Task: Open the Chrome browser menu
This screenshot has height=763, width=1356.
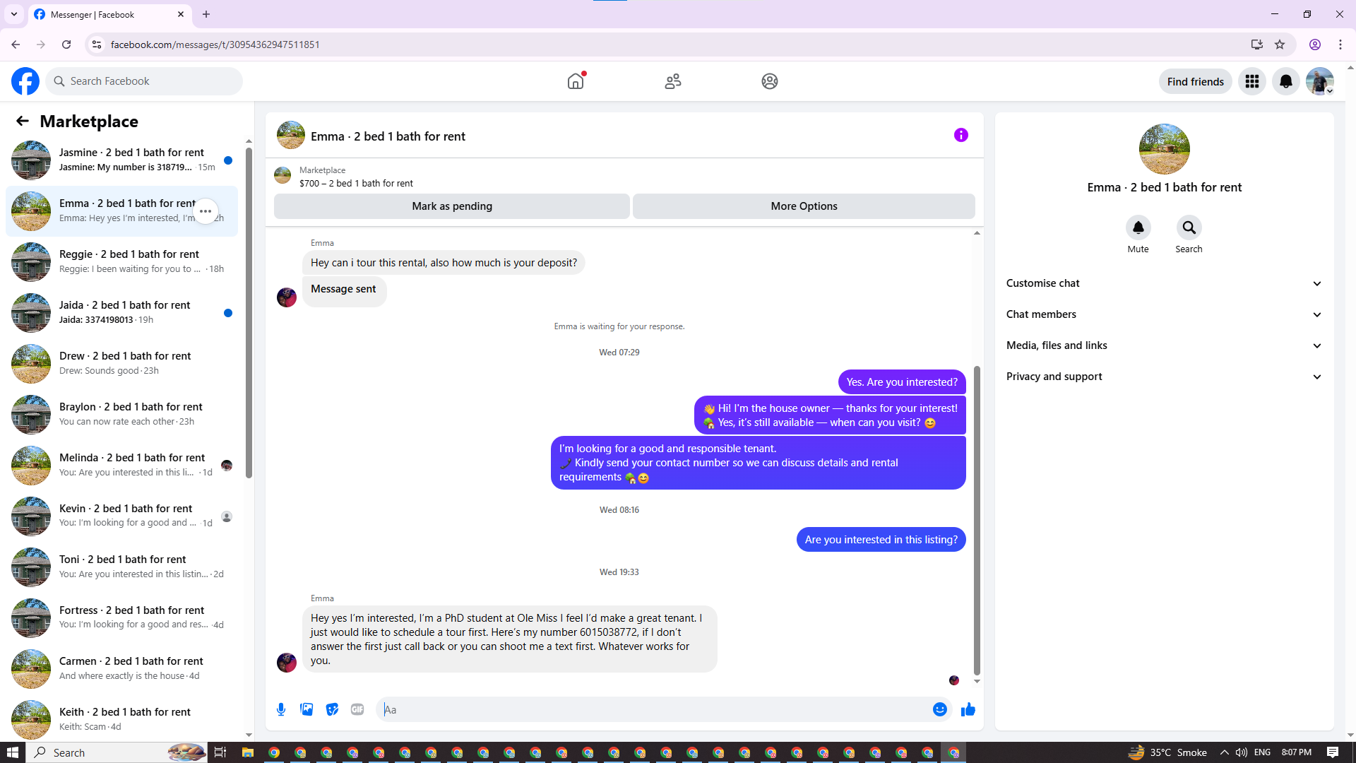Action: (1340, 45)
